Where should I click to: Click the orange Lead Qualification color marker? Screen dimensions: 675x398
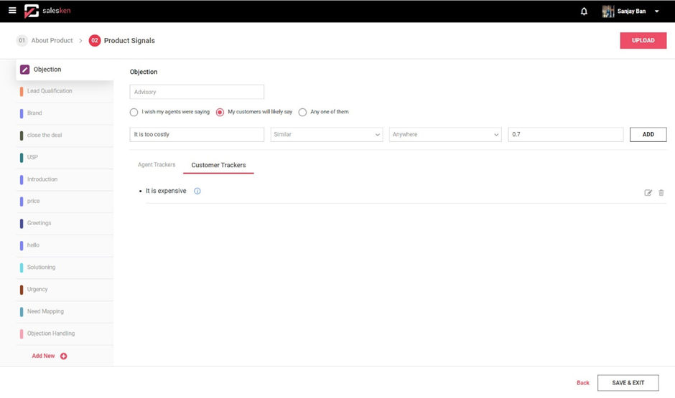click(22, 91)
